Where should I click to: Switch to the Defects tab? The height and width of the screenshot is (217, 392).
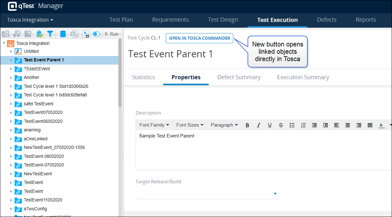[326, 20]
